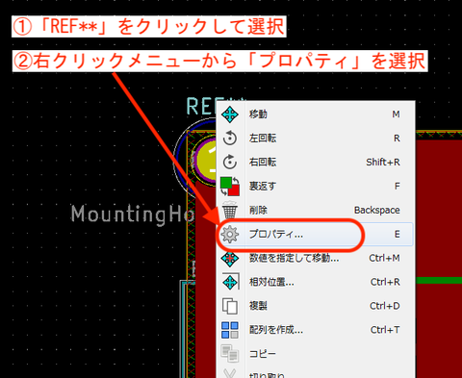Click the Move (移動) arrows icon
462x378 pixels.
tap(230, 114)
